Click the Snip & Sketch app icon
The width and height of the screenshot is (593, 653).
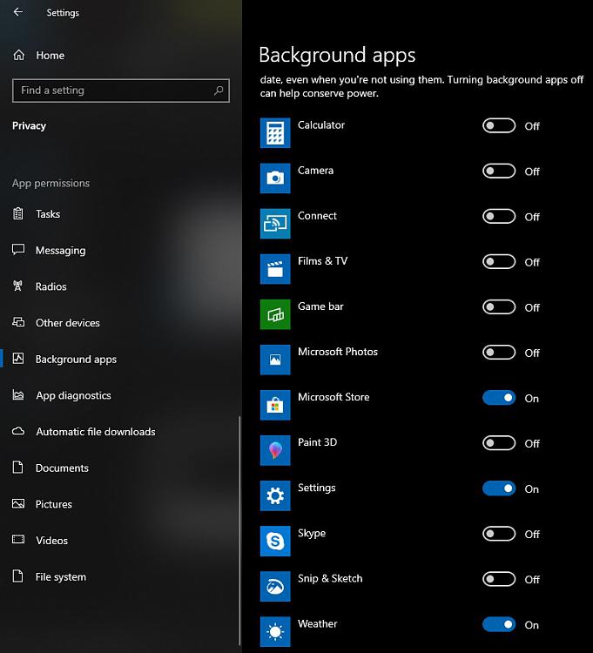tap(275, 587)
